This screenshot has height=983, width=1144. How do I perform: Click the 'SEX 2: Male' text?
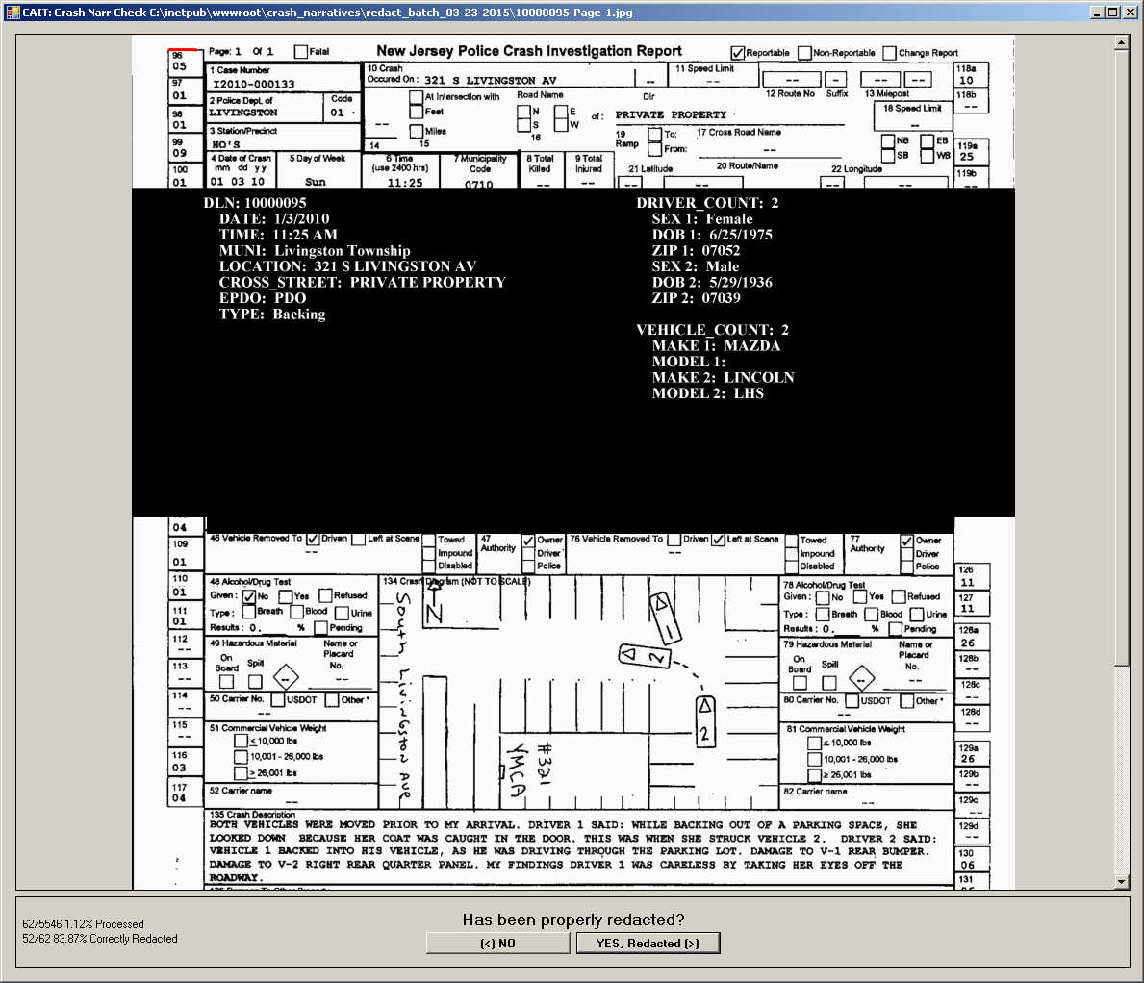pyautogui.click(x=696, y=266)
